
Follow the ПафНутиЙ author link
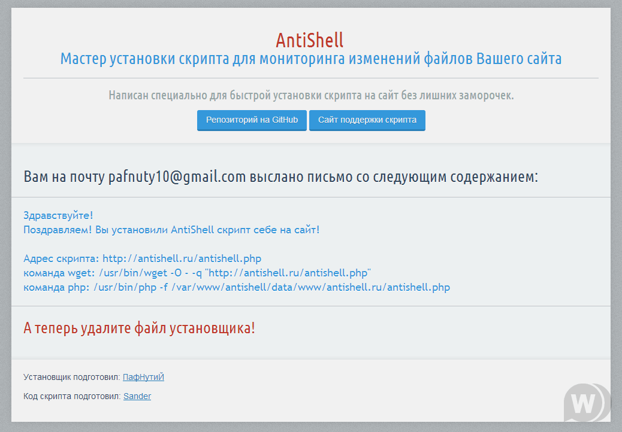(143, 377)
